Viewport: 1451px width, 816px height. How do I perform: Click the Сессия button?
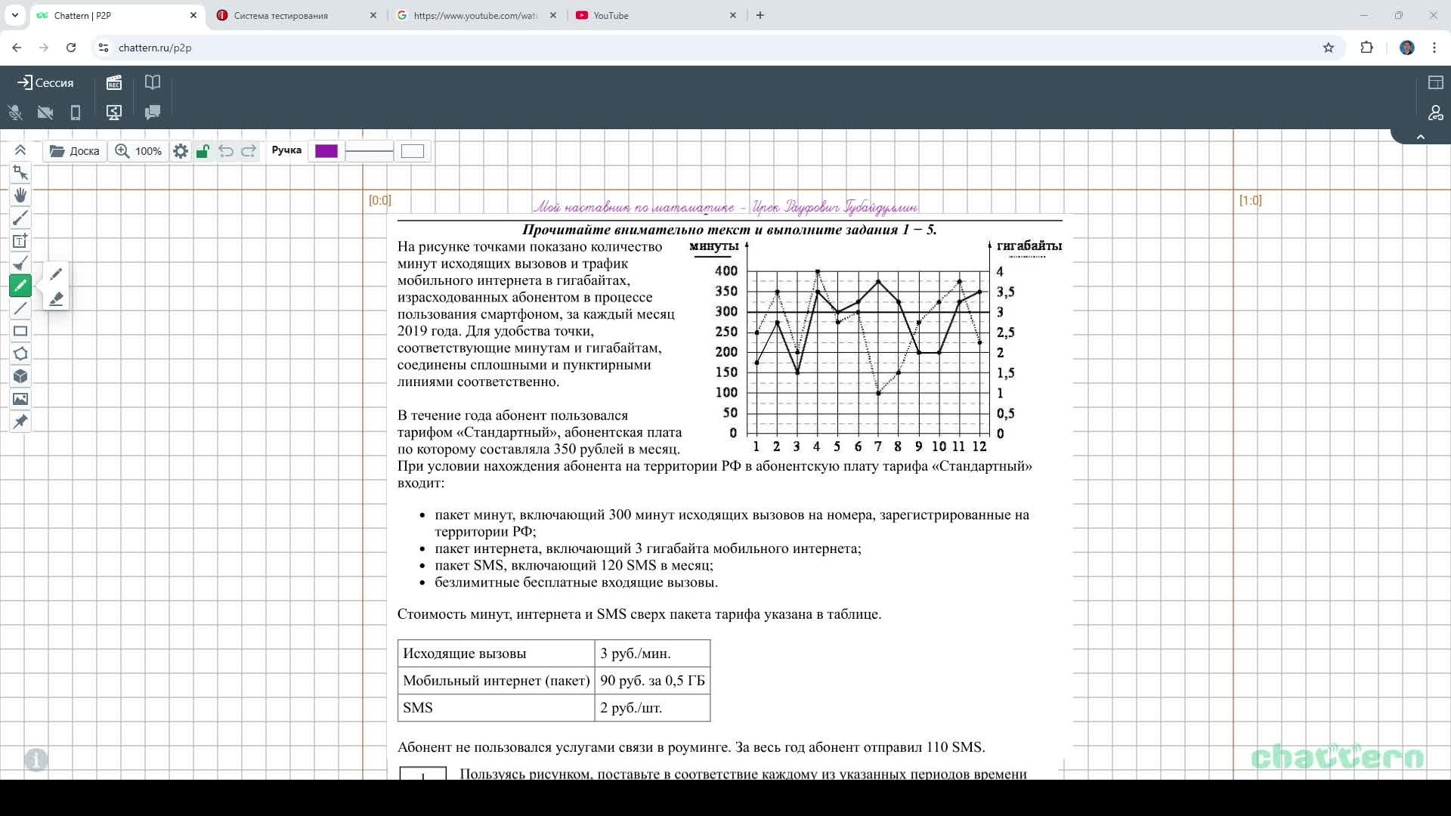pos(45,82)
